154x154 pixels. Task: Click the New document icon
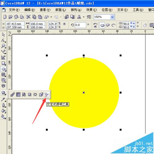[5, 17]
